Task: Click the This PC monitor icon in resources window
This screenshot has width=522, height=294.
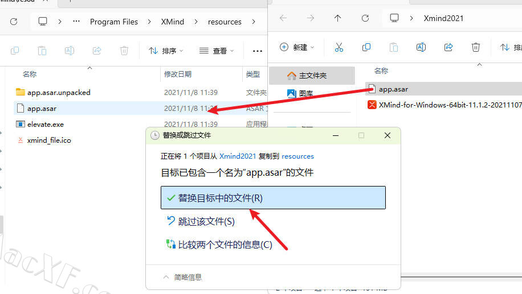Action: 43,22
